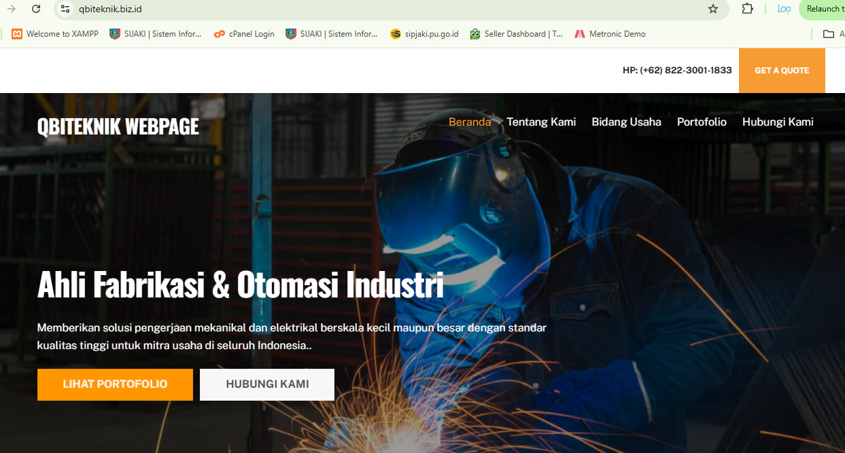Navigate to the Portofolio menu item

click(x=702, y=122)
